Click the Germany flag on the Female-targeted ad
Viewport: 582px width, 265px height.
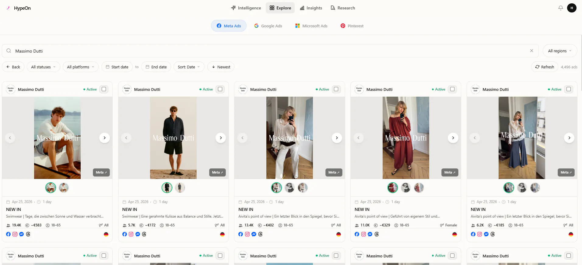(454, 234)
